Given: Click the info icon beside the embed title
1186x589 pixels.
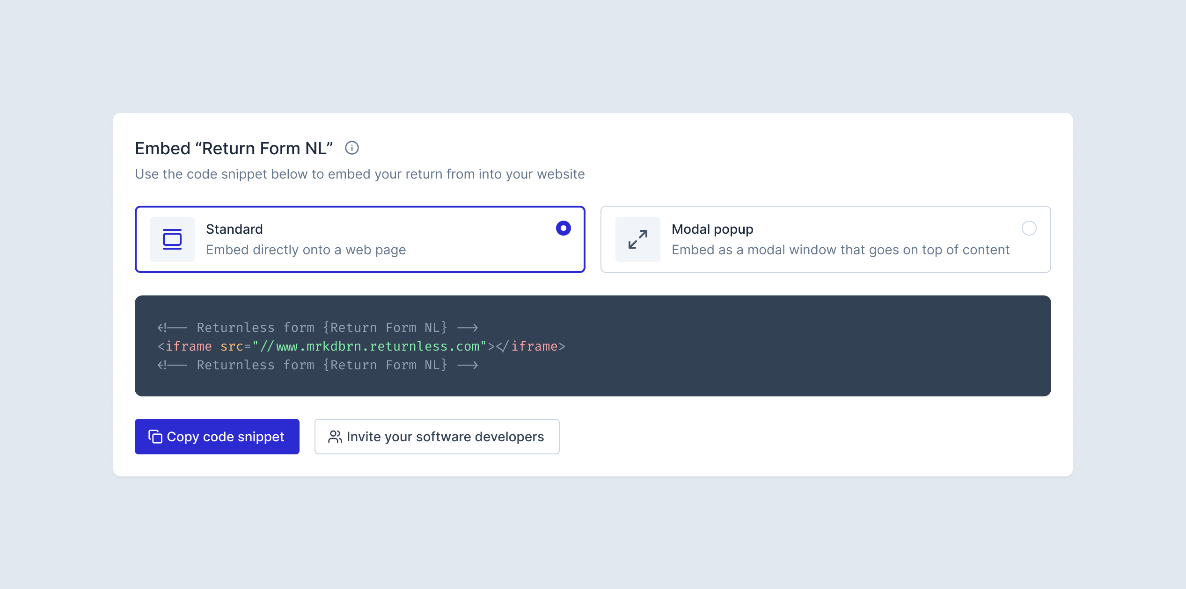Looking at the screenshot, I should pos(352,148).
